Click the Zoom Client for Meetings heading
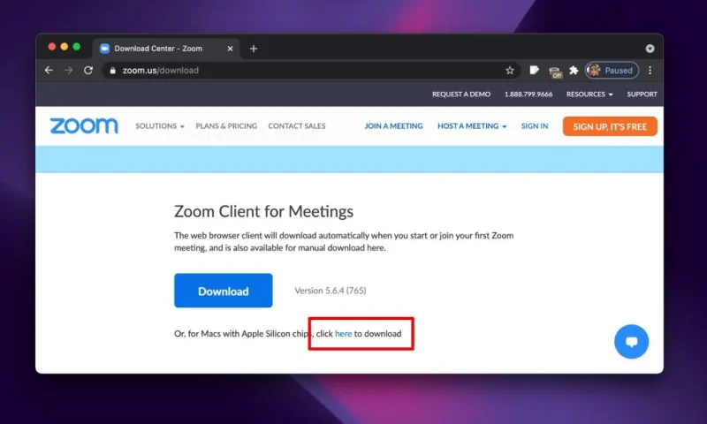This screenshot has height=424, width=707. click(x=263, y=212)
